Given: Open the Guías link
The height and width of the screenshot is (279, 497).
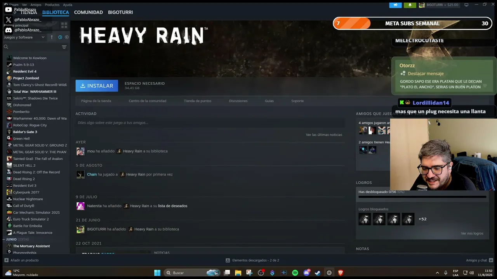Looking at the screenshot, I should (x=269, y=101).
